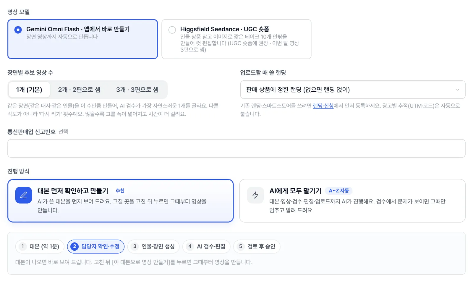Click the 진행 방식 section label

(x=18, y=171)
